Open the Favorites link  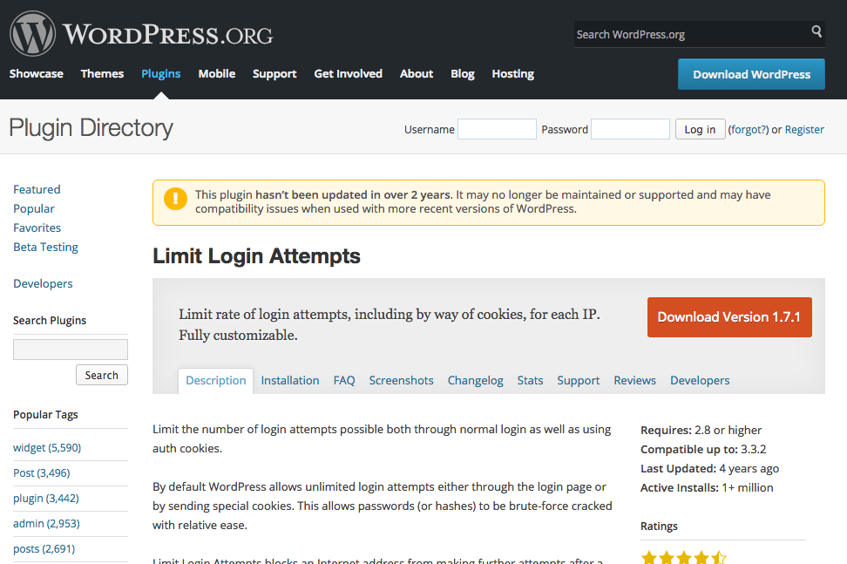[37, 228]
